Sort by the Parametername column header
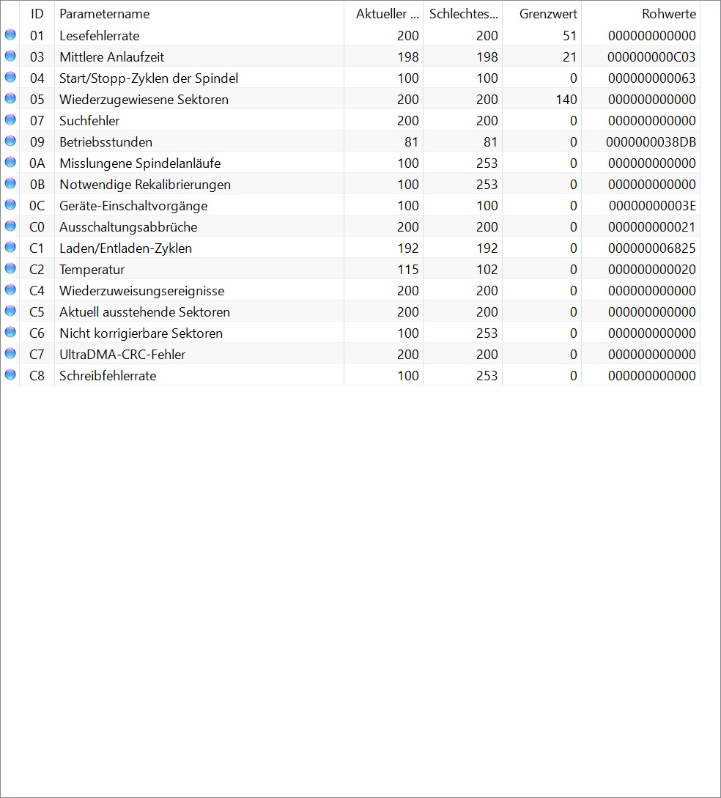Screen dimensions: 721x798 coord(199,14)
